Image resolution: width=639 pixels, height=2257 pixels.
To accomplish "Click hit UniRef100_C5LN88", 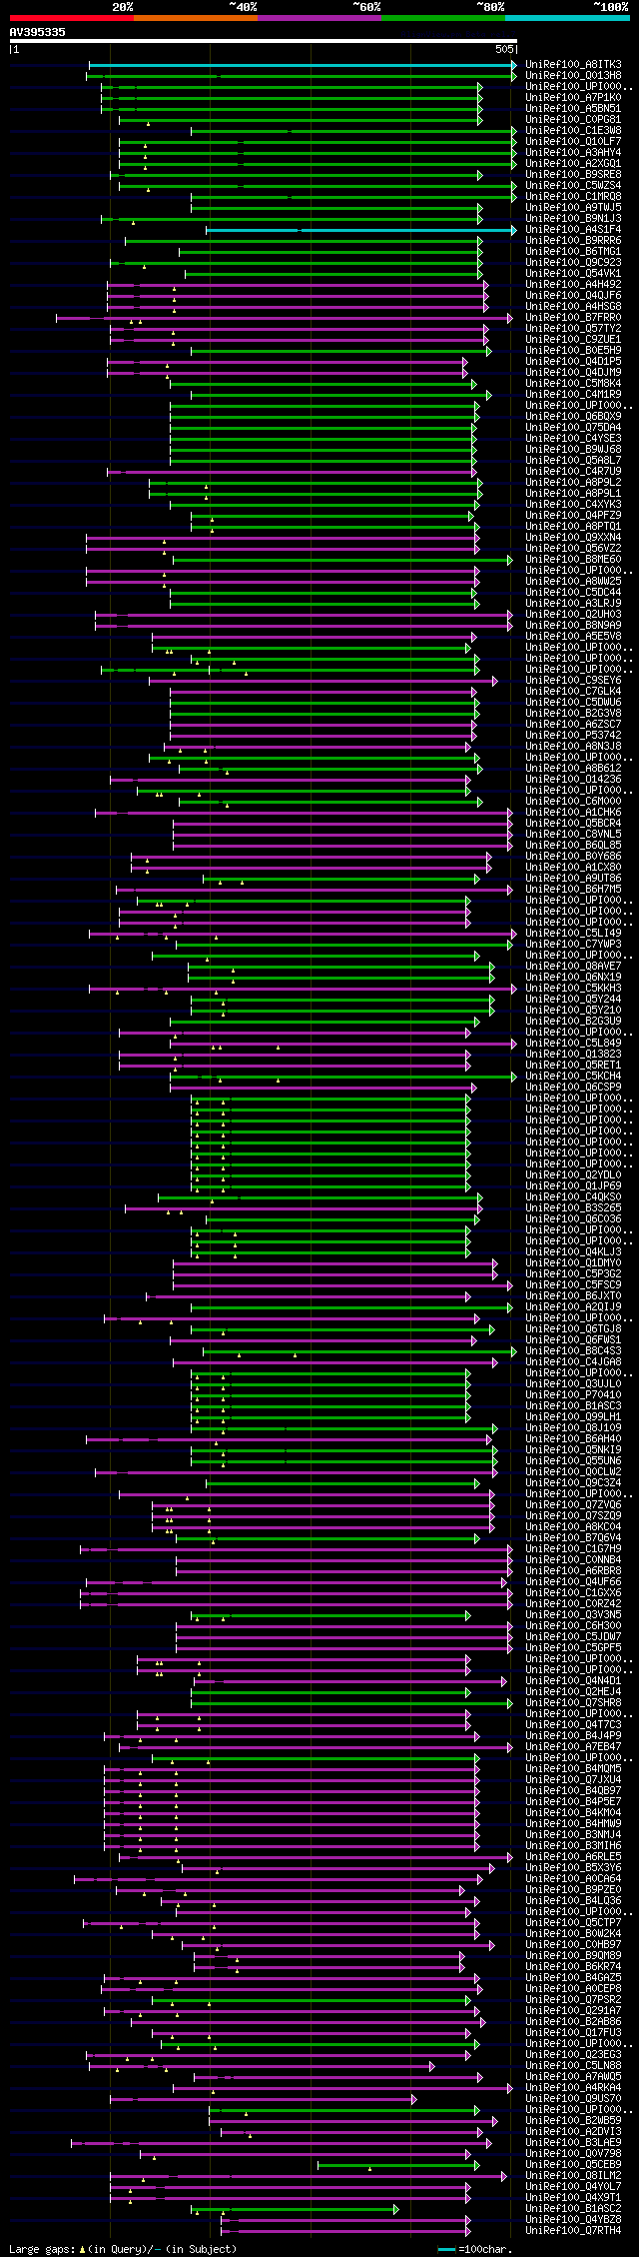I will (573, 2066).
